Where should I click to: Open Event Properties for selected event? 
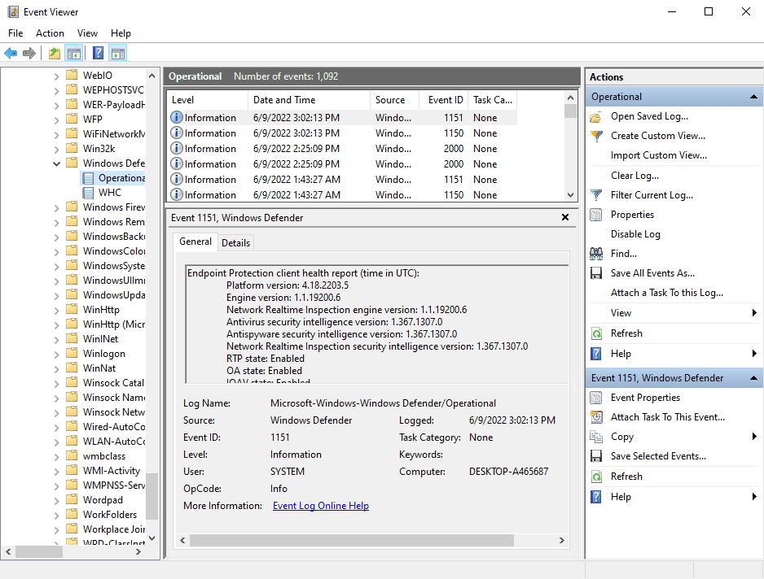[x=643, y=397]
